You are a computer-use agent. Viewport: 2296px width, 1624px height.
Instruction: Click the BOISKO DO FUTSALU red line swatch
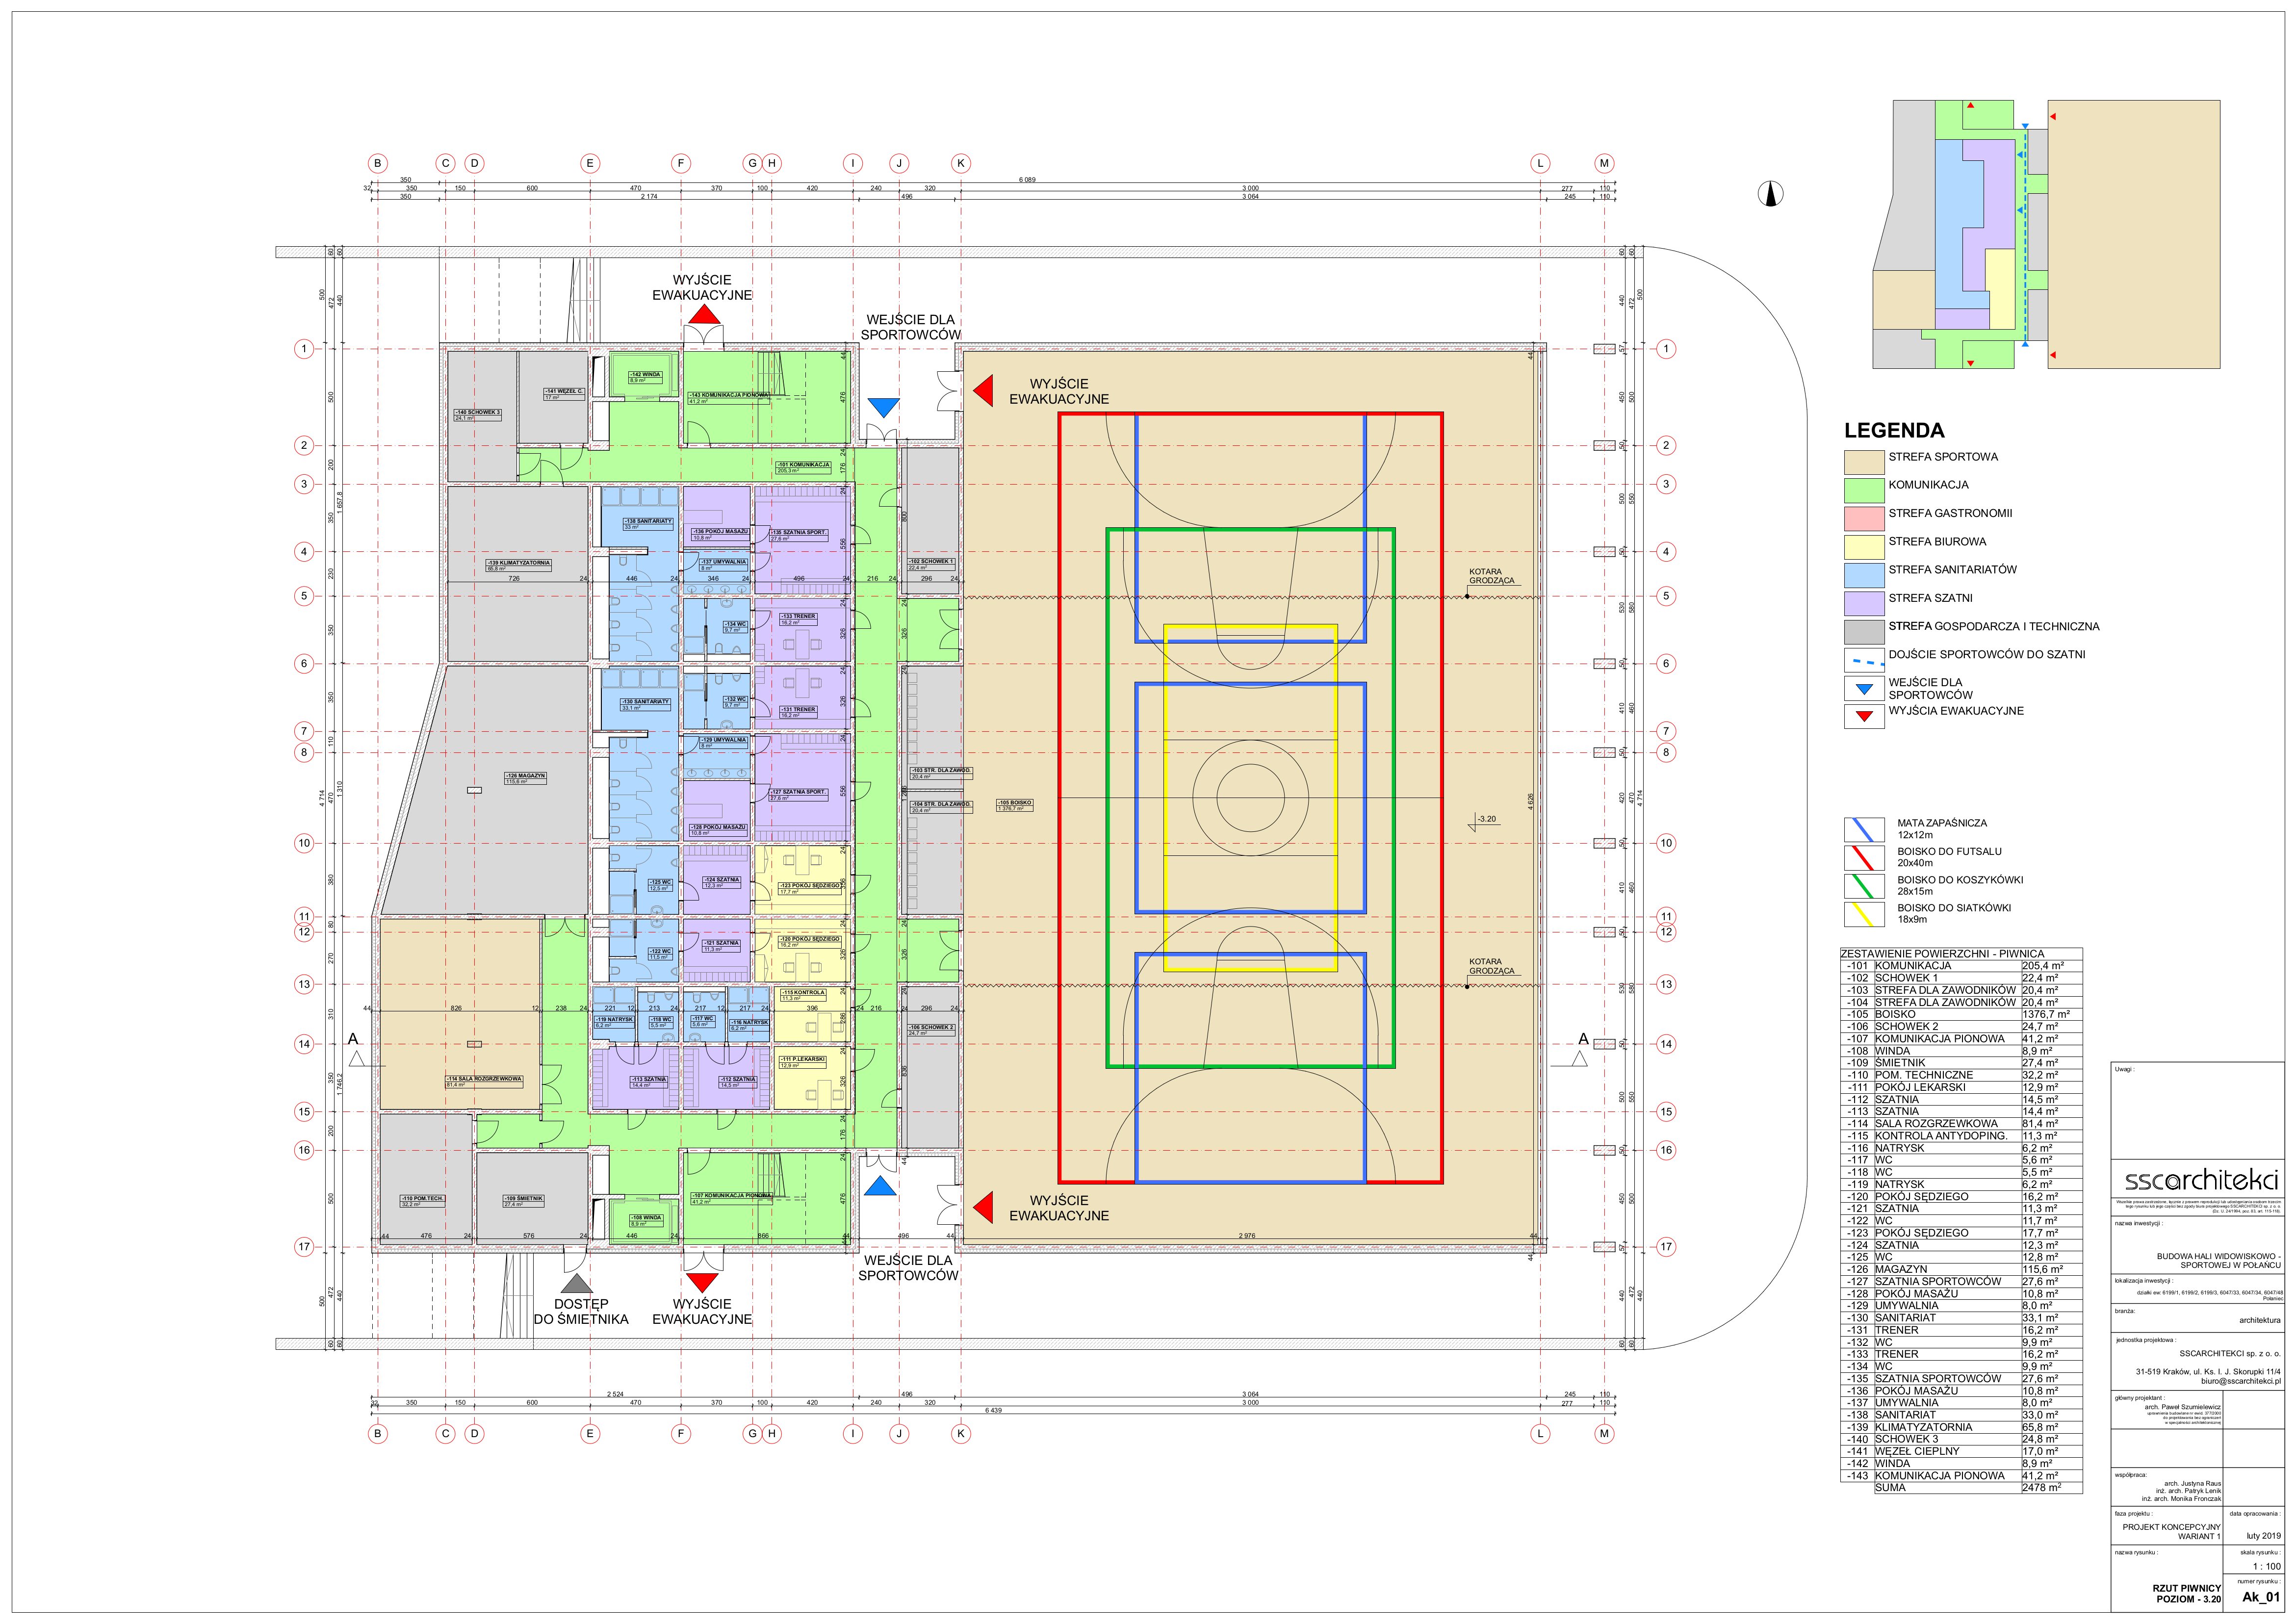click(x=1863, y=858)
